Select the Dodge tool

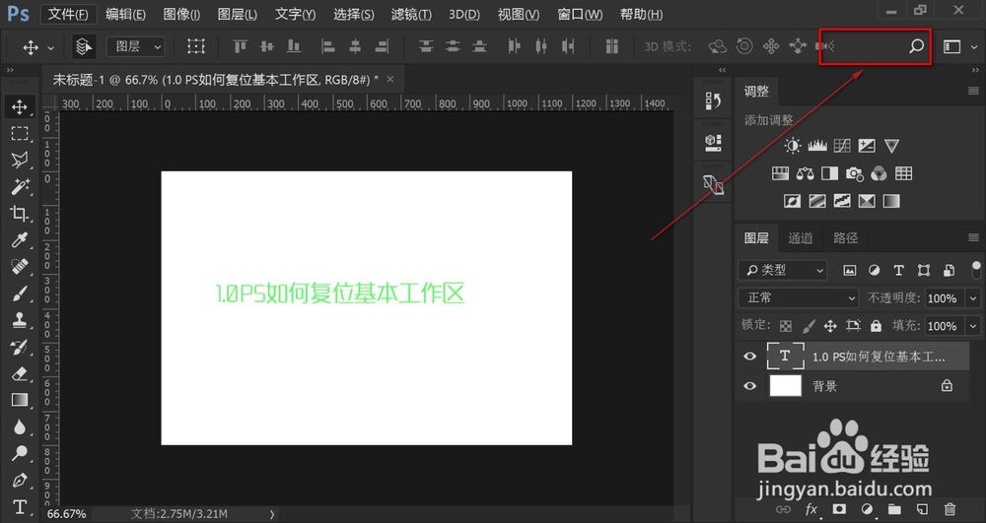click(x=20, y=453)
